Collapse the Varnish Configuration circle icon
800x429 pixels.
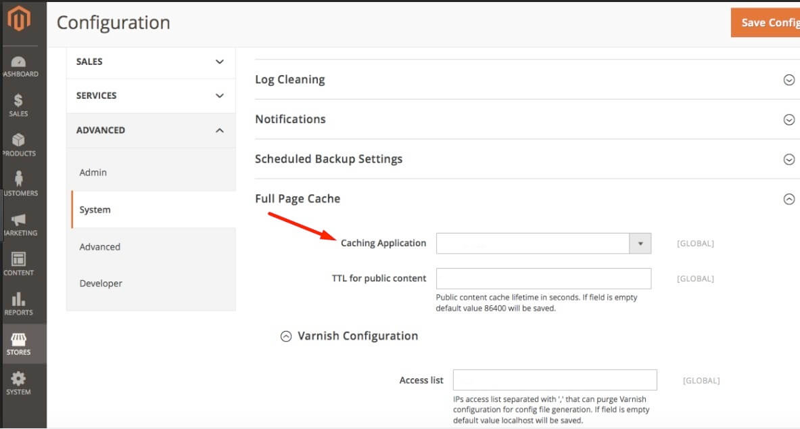pyautogui.click(x=286, y=336)
